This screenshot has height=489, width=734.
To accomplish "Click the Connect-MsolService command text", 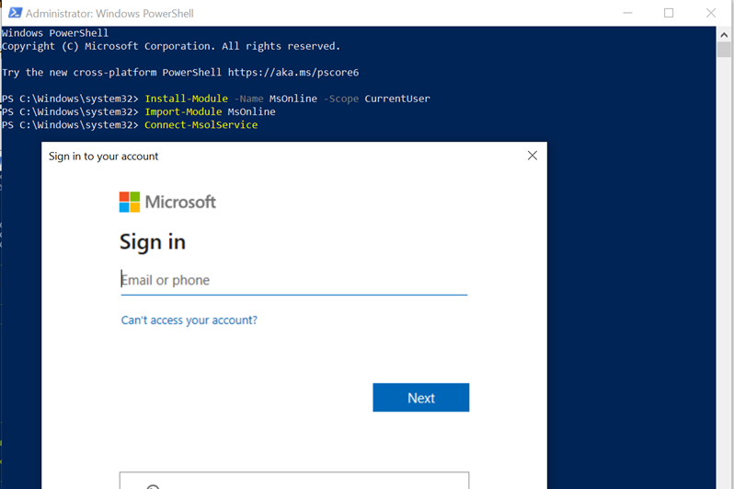I will tap(201, 124).
